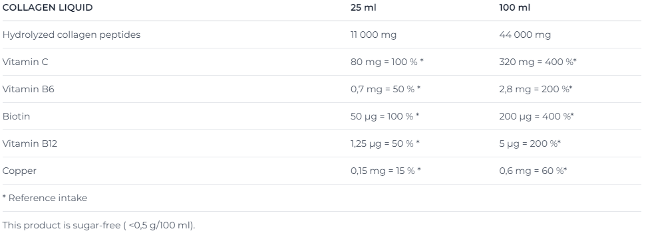Click the 11 000 mg value

tap(374, 35)
